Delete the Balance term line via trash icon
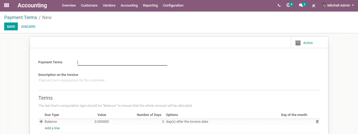Screen dimensions: 358x134 pos(317,122)
